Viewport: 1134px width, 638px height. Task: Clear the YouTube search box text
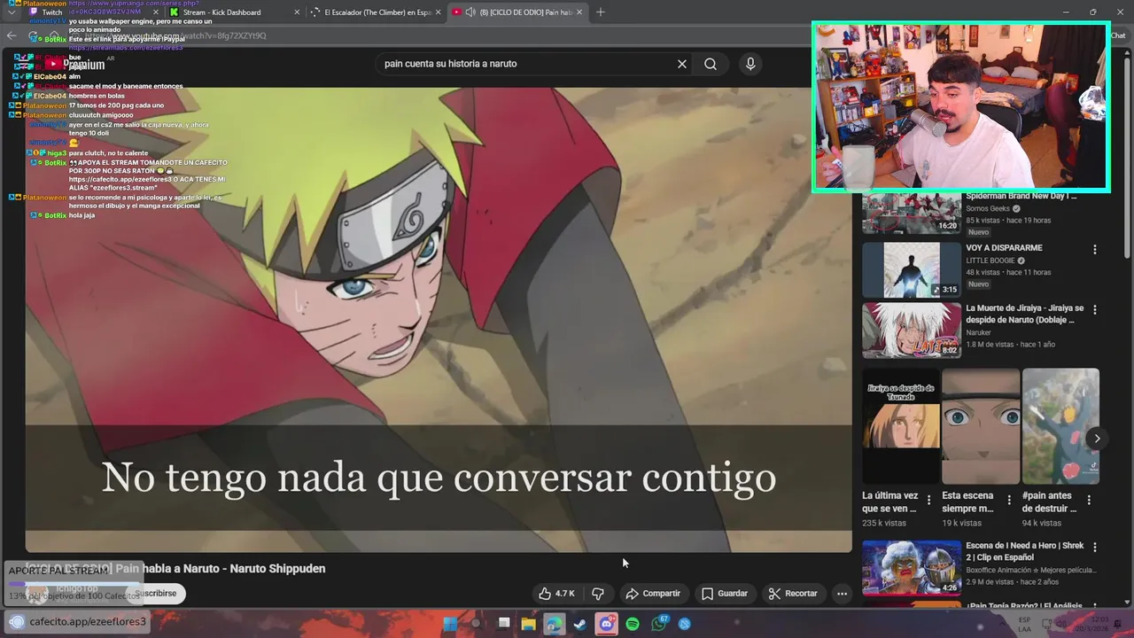point(682,64)
